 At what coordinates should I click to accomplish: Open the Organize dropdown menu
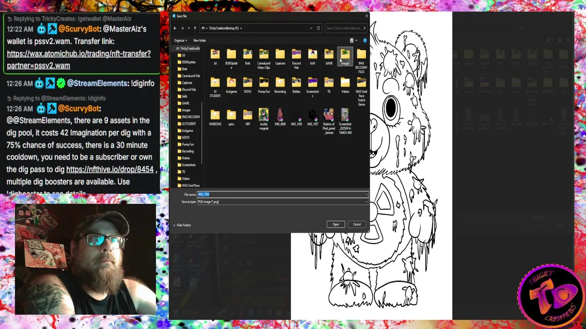click(x=180, y=40)
